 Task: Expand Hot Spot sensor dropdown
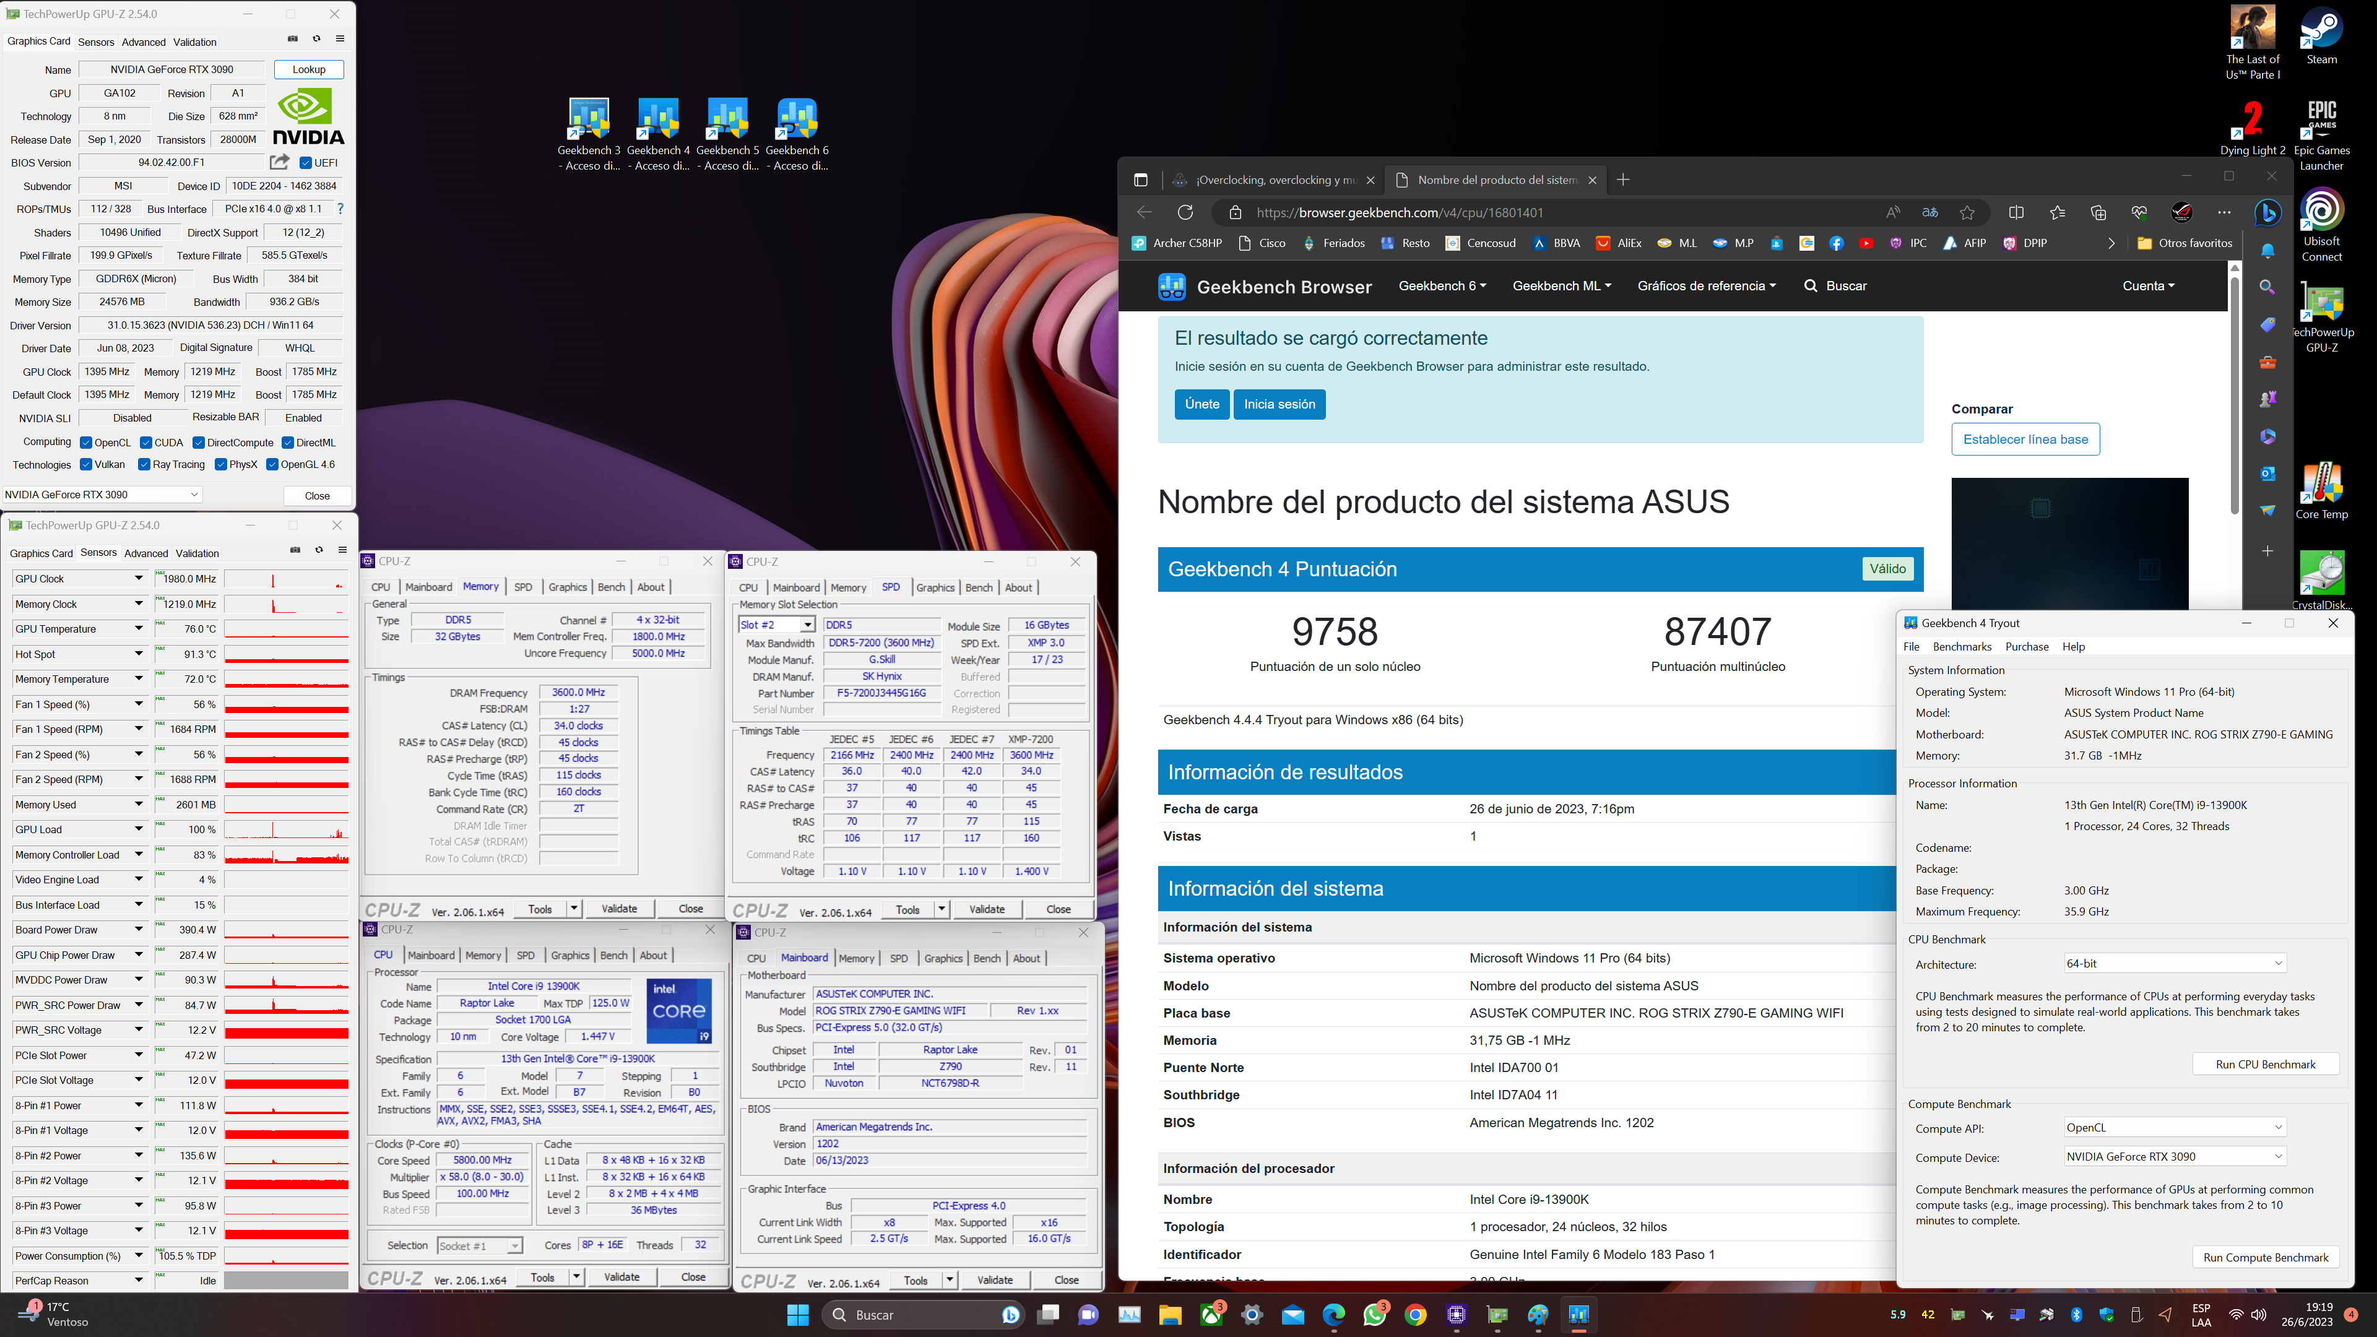(139, 654)
